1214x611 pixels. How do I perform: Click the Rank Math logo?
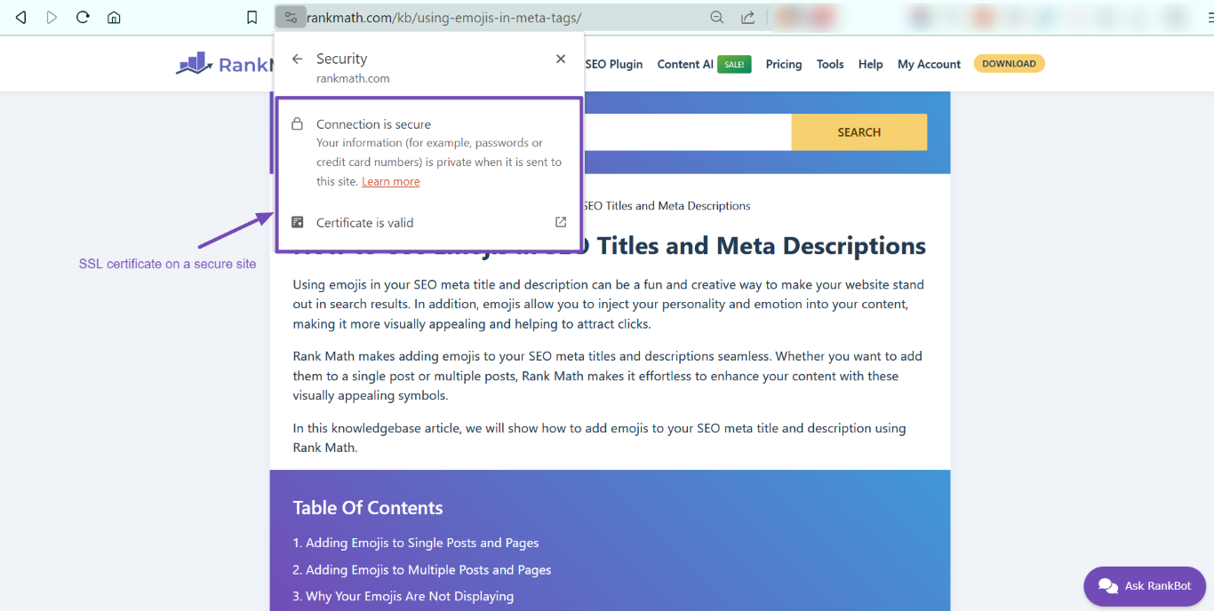coord(224,64)
